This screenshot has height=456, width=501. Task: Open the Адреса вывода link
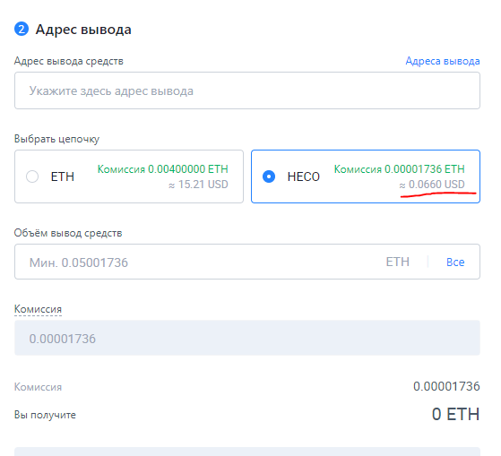pyautogui.click(x=443, y=61)
